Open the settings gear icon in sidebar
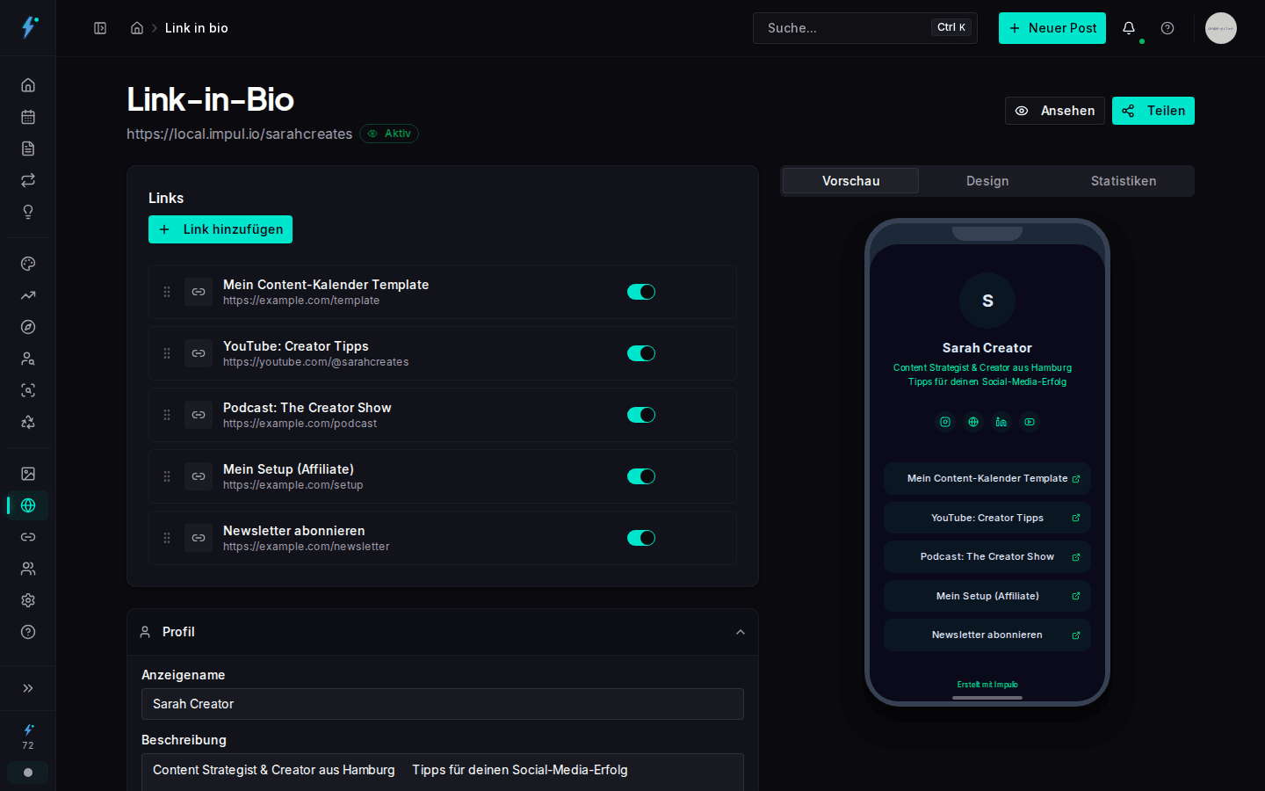 tap(28, 600)
